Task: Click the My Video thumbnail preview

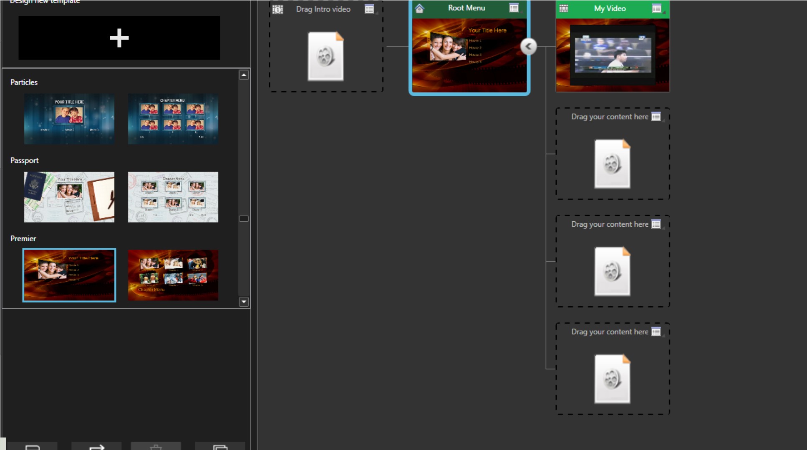Action: pos(613,55)
